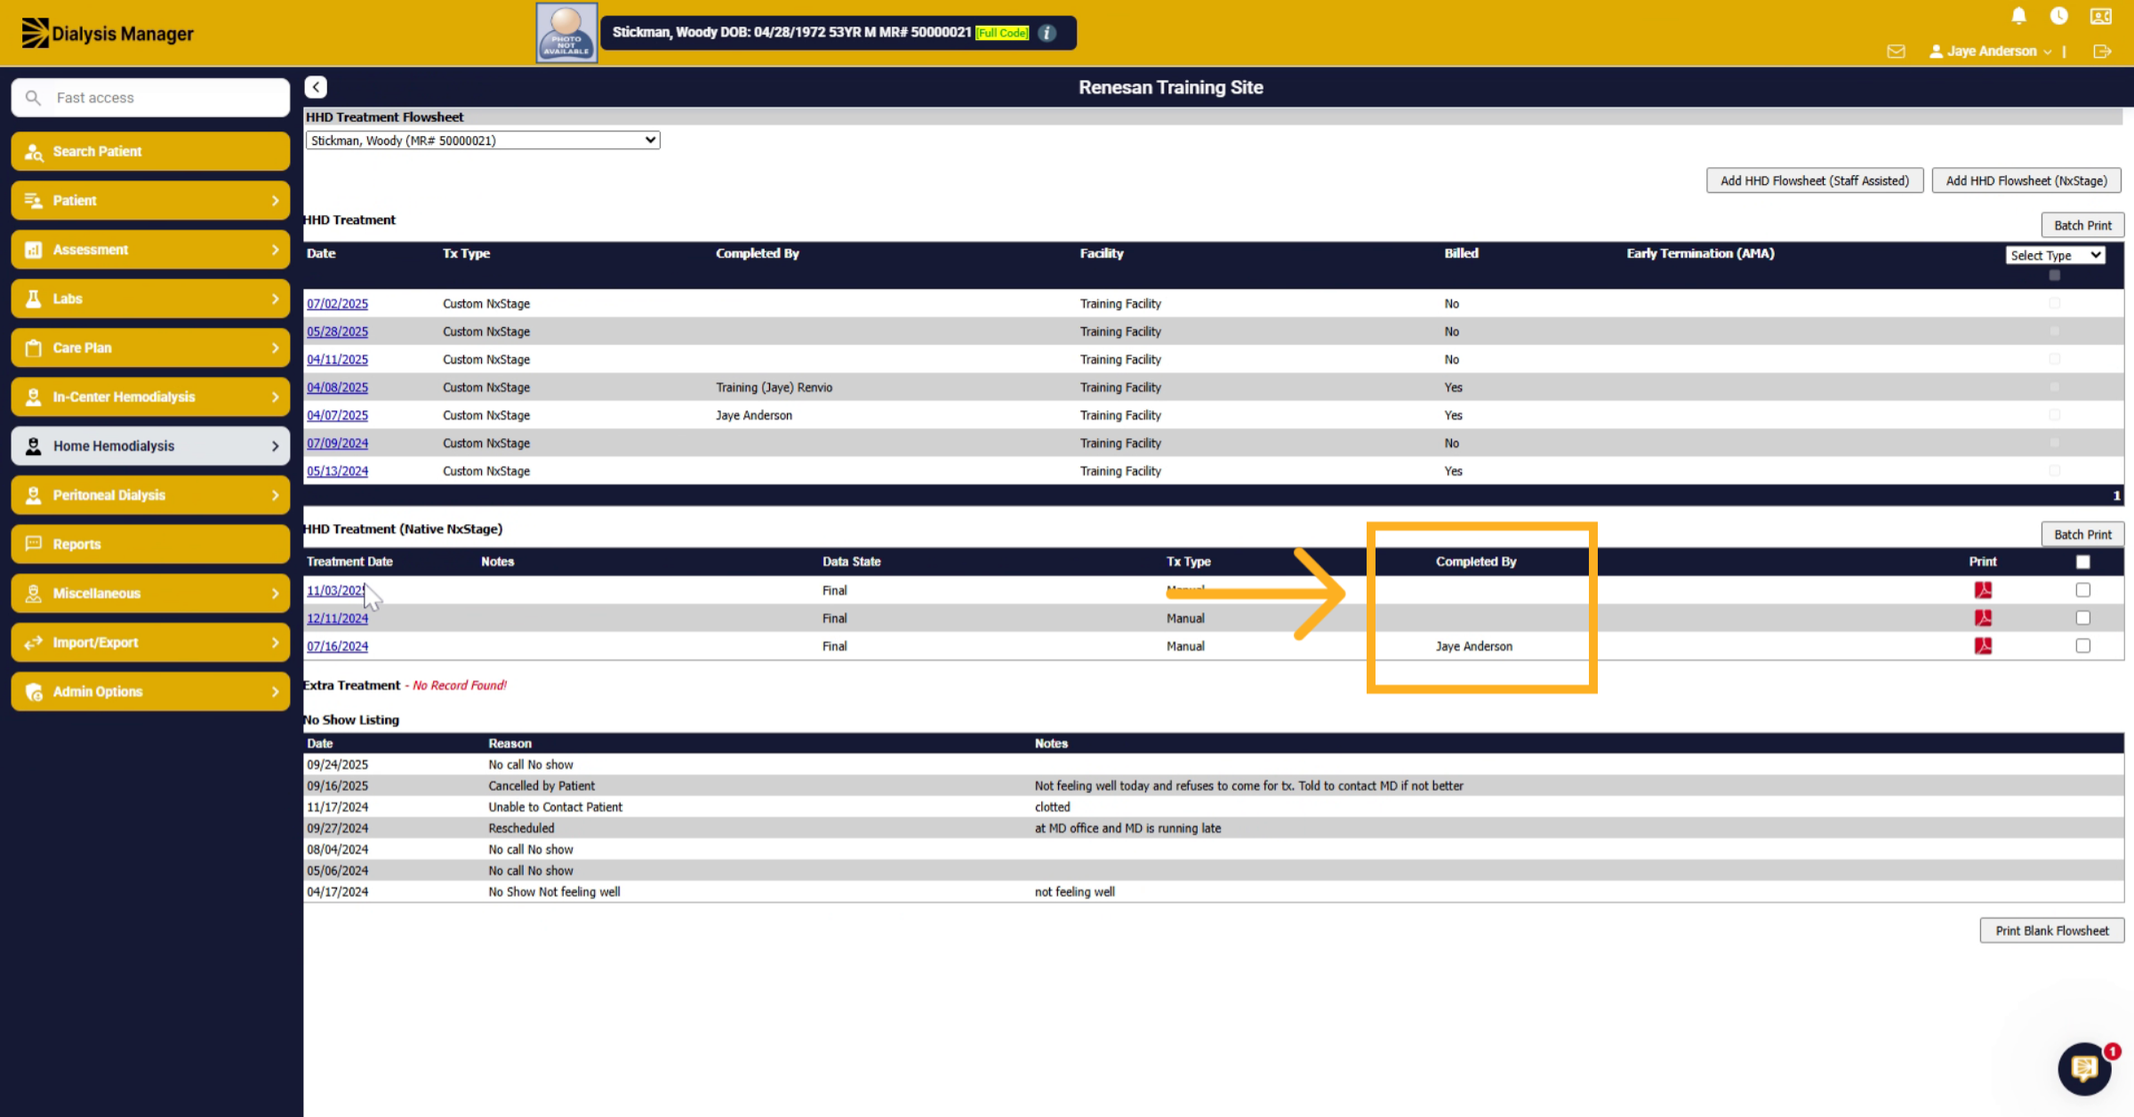Check the box for 12/11/2024 treatment
The height and width of the screenshot is (1117, 2134).
[2082, 618]
